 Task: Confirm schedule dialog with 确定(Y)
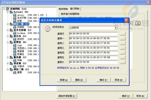(104, 80)
